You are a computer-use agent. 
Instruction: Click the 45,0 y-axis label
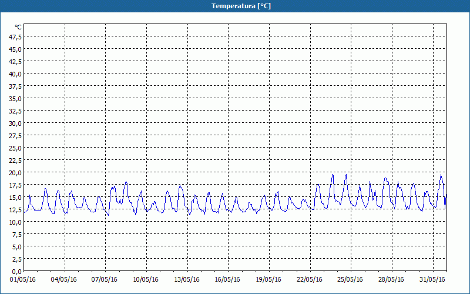(x=16, y=49)
